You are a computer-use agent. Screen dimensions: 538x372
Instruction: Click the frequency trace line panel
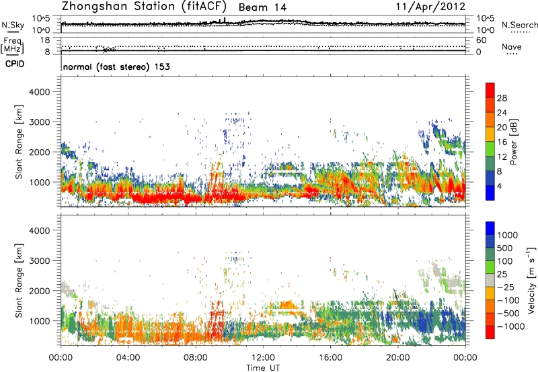click(263, 46)
